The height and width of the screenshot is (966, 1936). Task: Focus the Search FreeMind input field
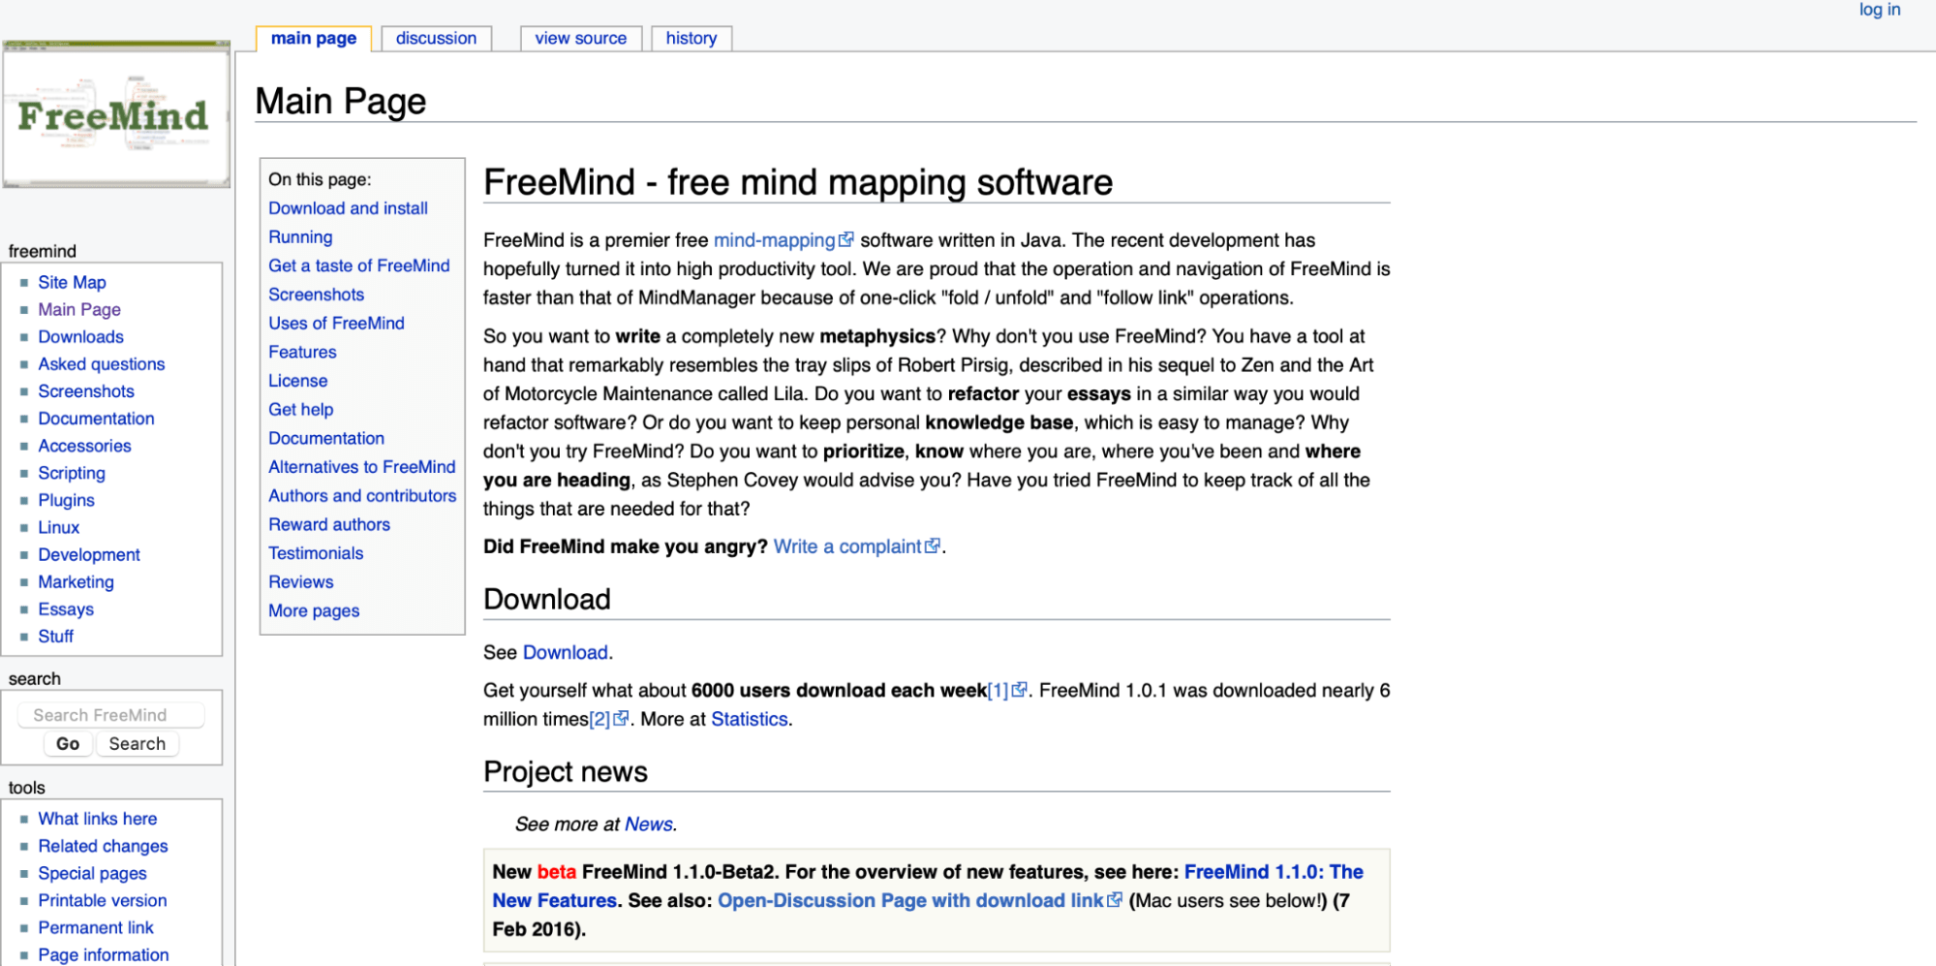(x=110, y=715)
